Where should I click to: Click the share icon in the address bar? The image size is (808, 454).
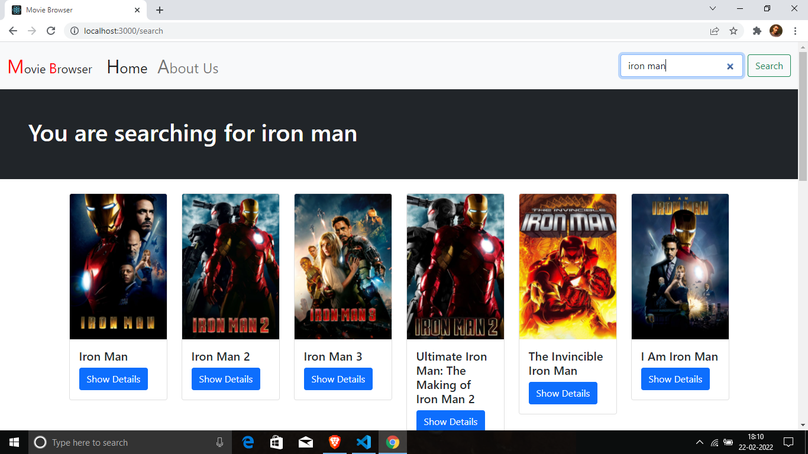point(714,31)
